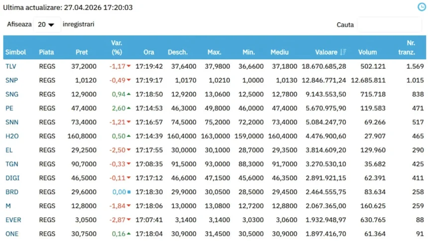The height and width of the screenshot is (241, 428).
Task: Open the TLV symbol link
Action: [10, 66]
